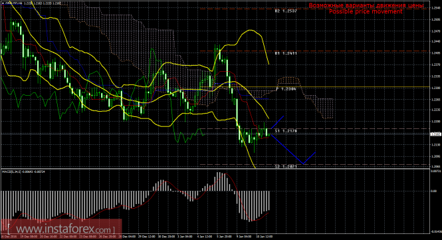
Task: Click the 0.00 level on the MACD scale
Action: pyautogui.click(x=434, y=191)
